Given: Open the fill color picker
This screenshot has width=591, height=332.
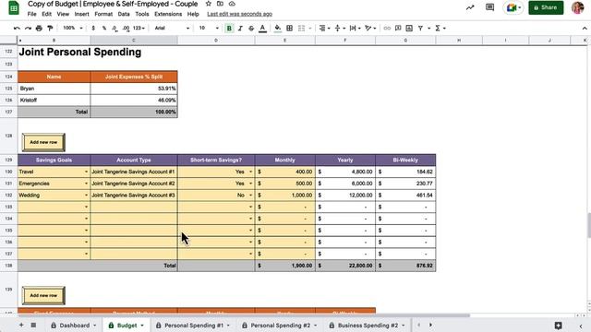Looking at the screenshot, I should coord(278,29).
